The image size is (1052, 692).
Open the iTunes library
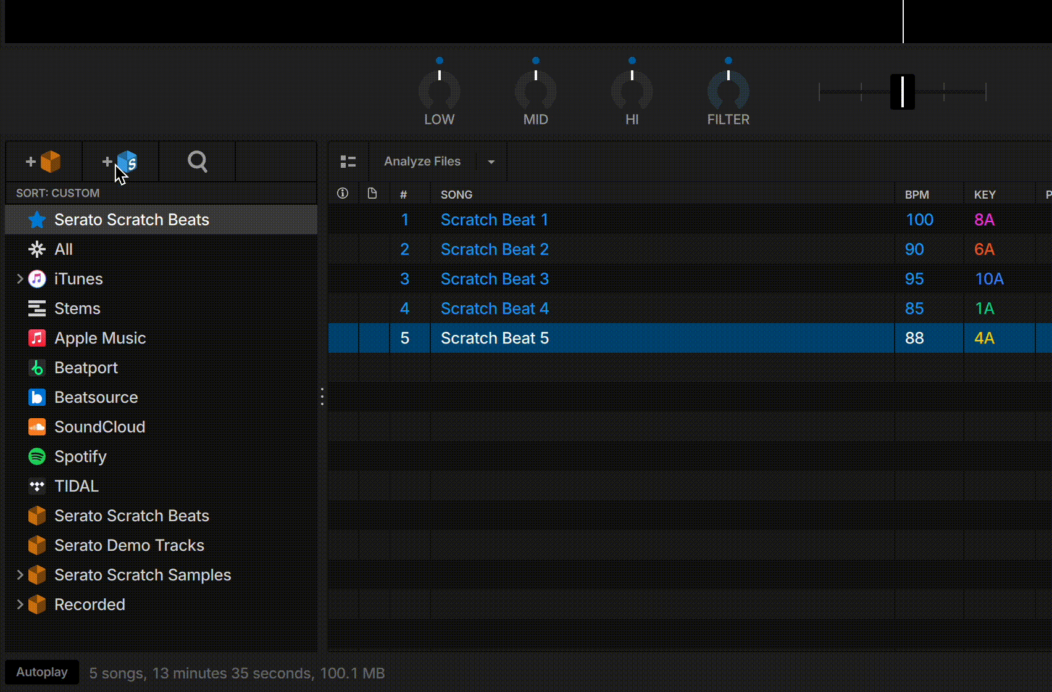pos(161,279)
